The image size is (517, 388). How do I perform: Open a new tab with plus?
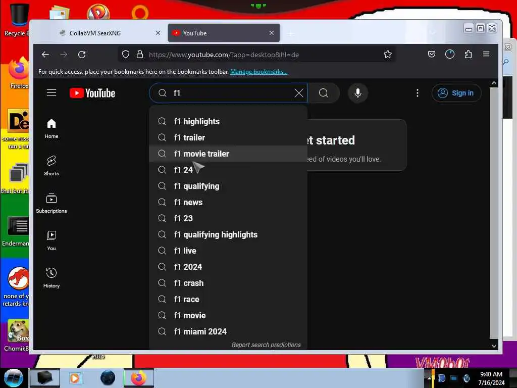click(x=290, y=33)
